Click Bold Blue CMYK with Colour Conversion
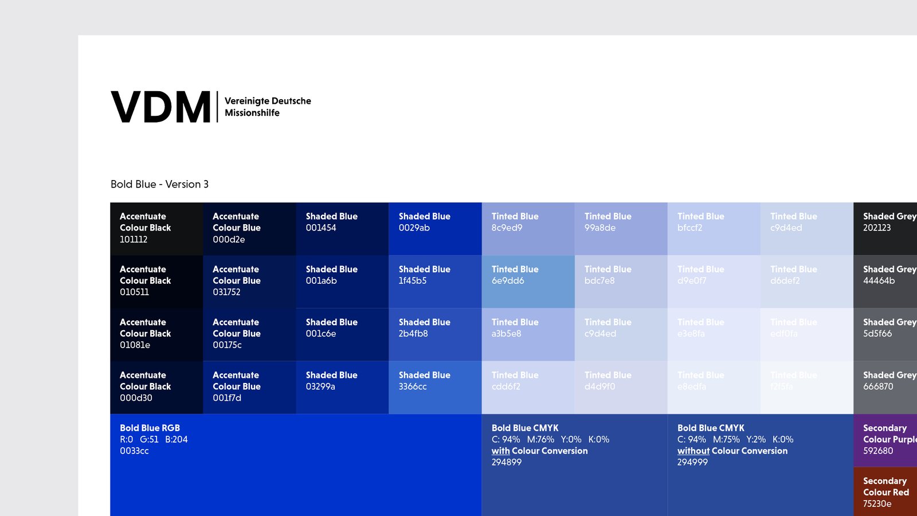The image size is (917, 516). [574, 464]
